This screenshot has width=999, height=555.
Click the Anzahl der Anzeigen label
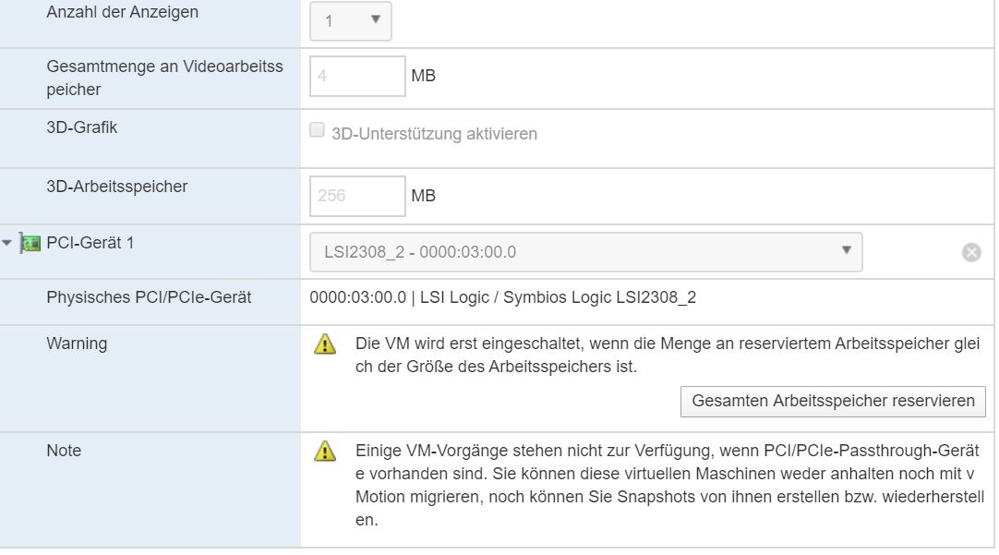point(122,13)
